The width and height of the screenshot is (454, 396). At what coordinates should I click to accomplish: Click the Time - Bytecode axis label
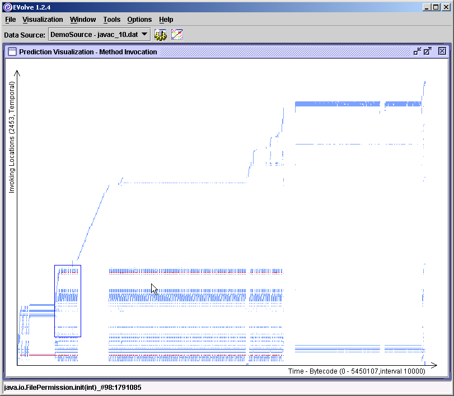(x=357, y=371)
